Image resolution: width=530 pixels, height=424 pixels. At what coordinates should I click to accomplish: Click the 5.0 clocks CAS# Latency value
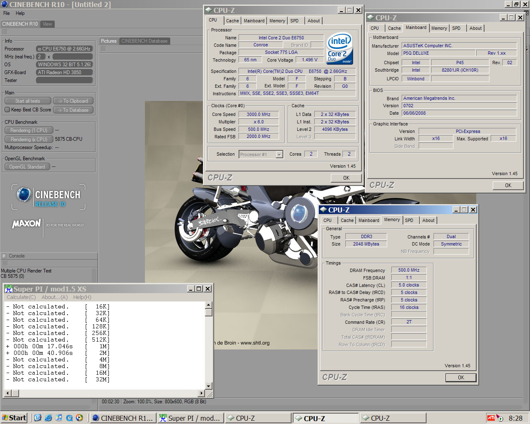[x=409, y=285]
